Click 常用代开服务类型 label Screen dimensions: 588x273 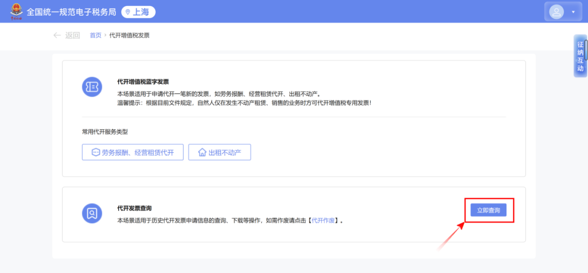coord(105,132)
